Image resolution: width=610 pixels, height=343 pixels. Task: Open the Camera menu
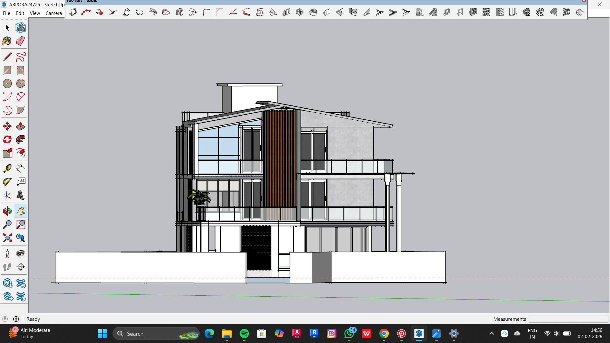tap(54, 13)
